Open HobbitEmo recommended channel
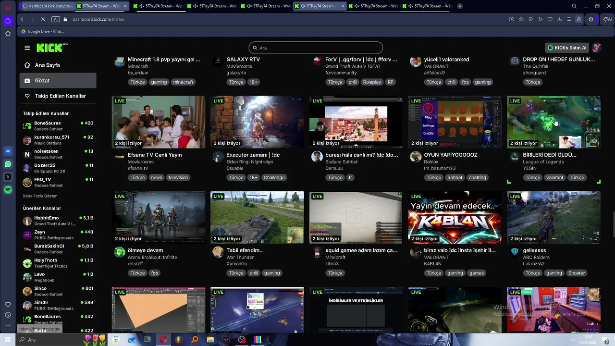 click(58, 221)
